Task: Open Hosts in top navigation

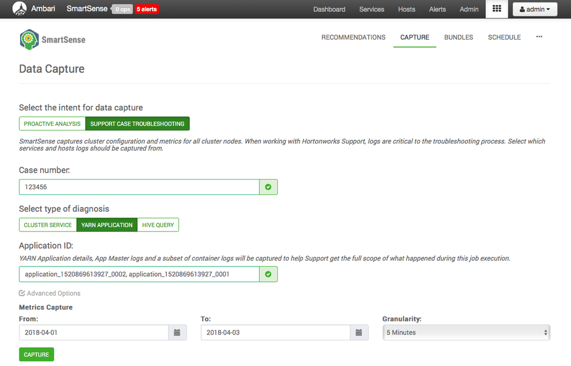Action: (406, 10)
